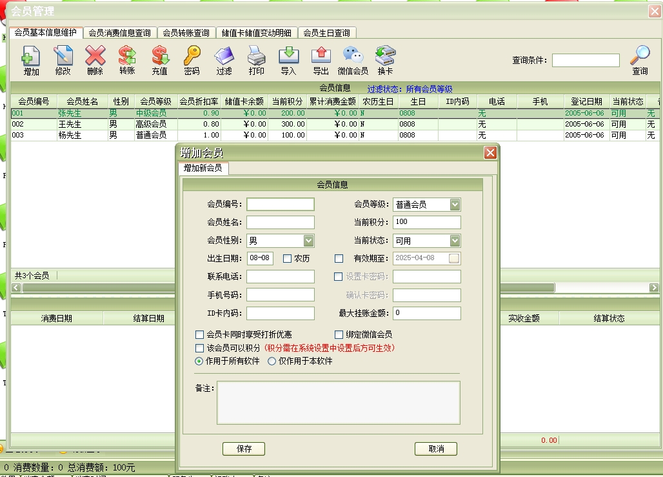Viewport: 663px width, 477px height.
Task: Click the 取消 (Cancel) button
Action: (x=436, y=449)
